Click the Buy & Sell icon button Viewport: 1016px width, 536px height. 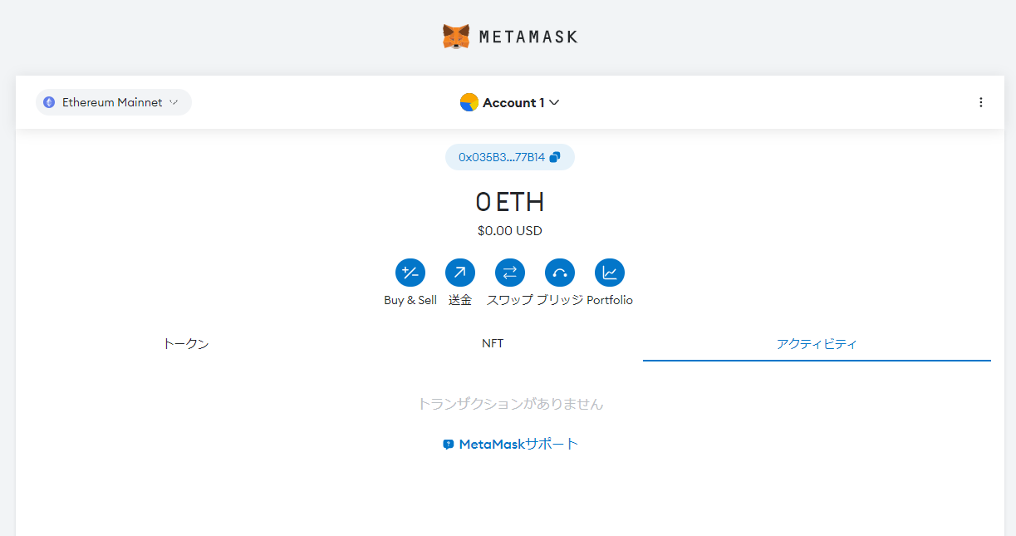pos(410,273)
